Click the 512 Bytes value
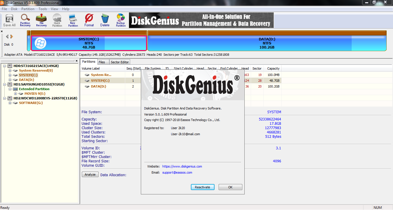This screenshot has height=210, width=393. (273, 137)
